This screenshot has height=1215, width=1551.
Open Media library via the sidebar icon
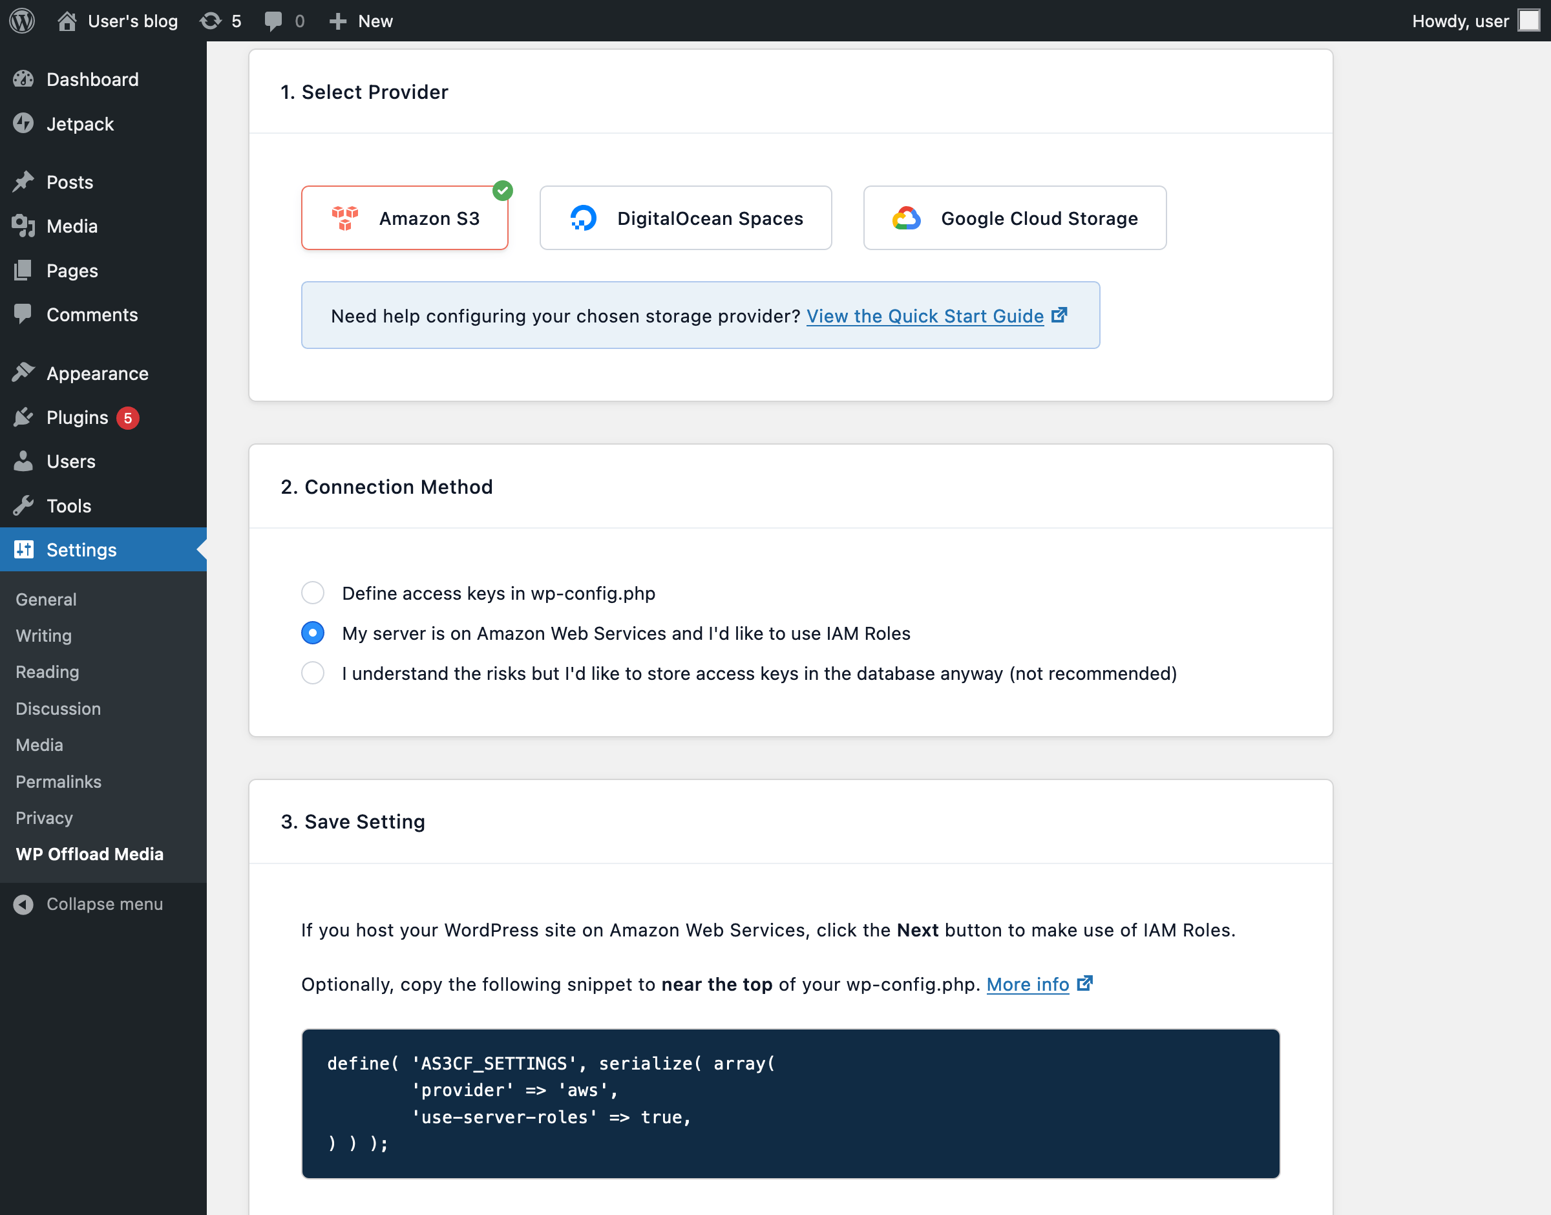pyautogui.click(x=23, y=226)
